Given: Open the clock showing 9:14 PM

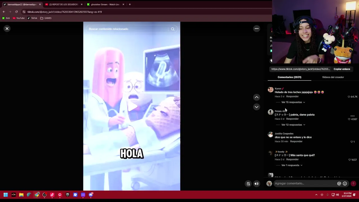Looking at the screenshot, I should click(347, 195).
